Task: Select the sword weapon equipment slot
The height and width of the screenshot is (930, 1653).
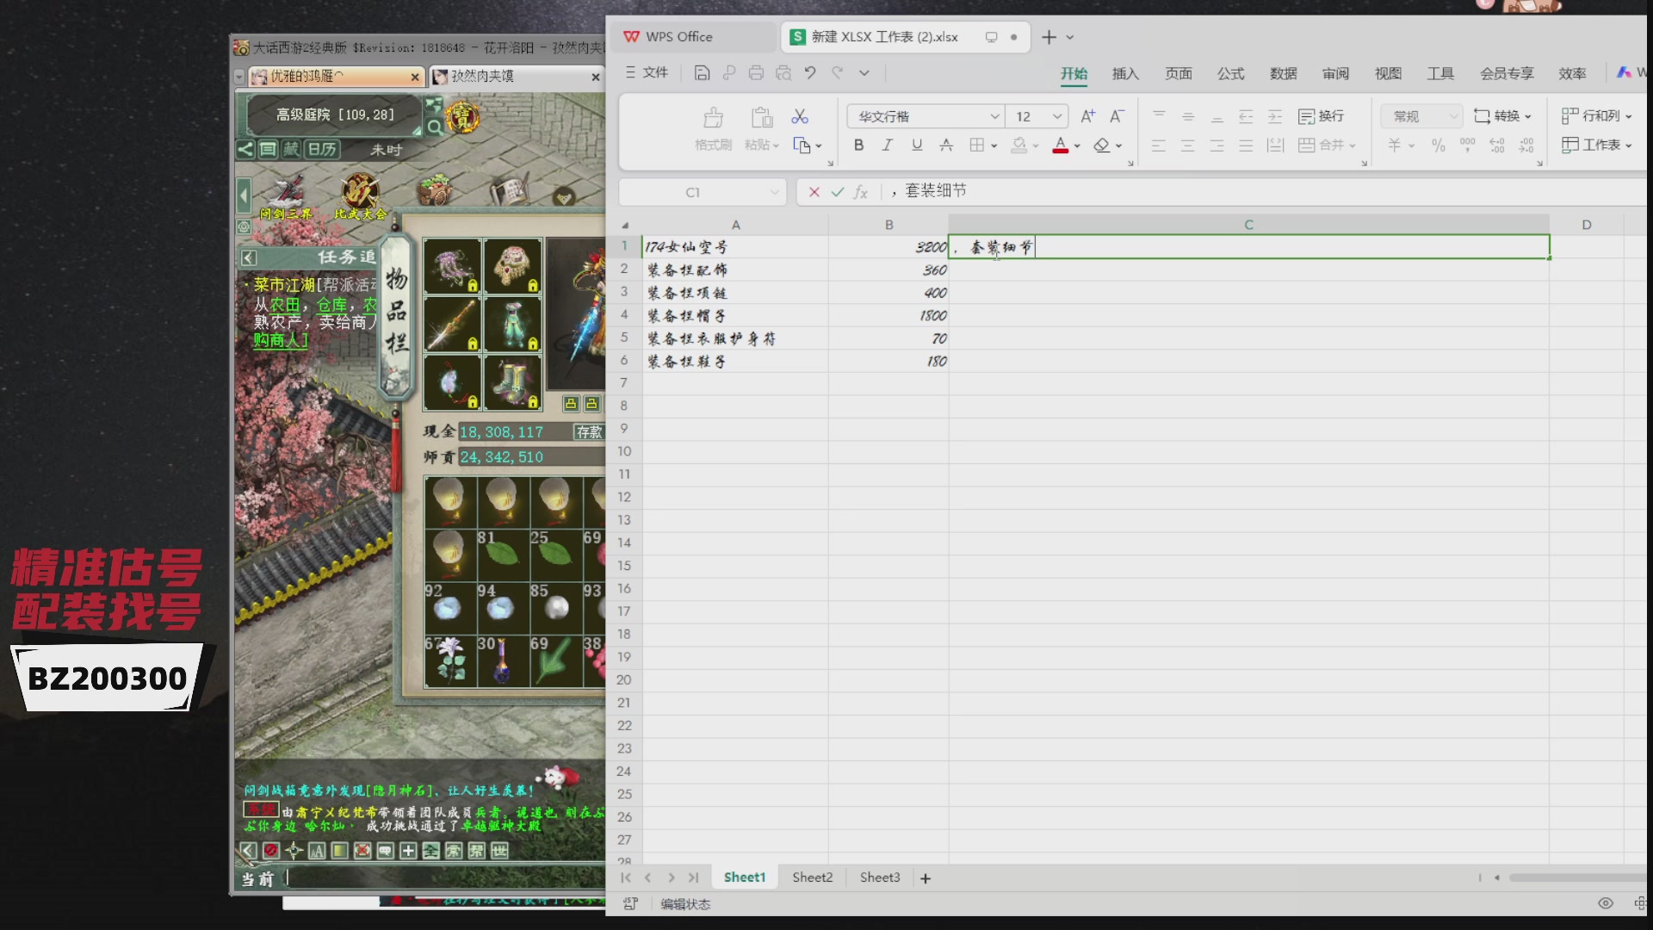Action: pos(452,325)
